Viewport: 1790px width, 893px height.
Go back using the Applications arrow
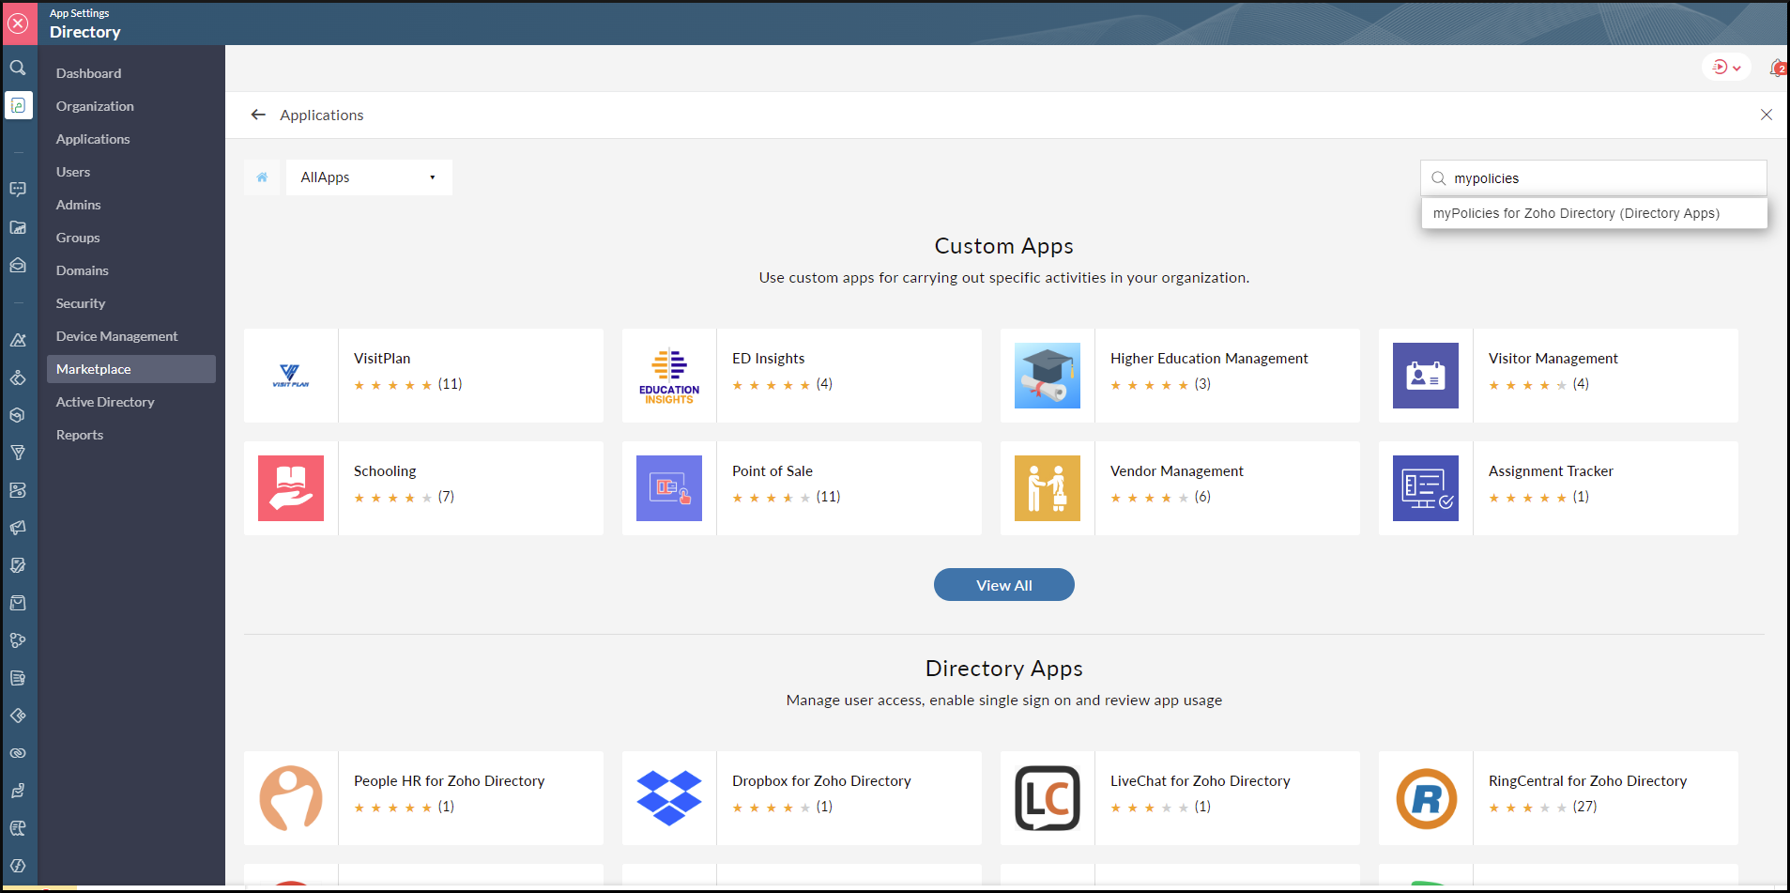click(258, 115)
